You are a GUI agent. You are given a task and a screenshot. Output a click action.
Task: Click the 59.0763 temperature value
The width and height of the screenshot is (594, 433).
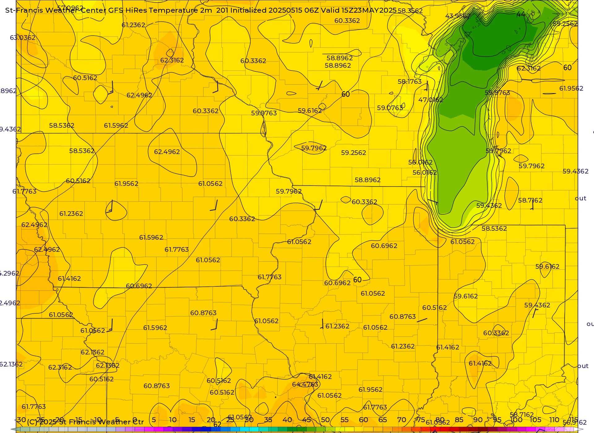coord(390,108)
